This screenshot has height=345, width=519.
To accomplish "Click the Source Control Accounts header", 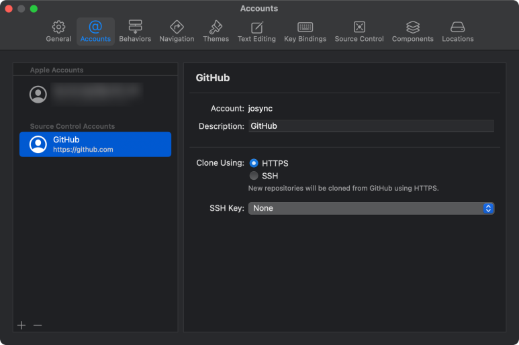I will point(73,126).
